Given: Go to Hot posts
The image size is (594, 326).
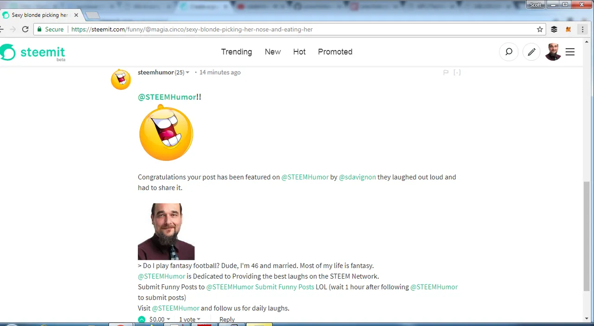Looking at the screenshot, I should (299, 52).
